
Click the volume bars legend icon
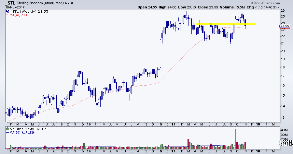point(8,129)
